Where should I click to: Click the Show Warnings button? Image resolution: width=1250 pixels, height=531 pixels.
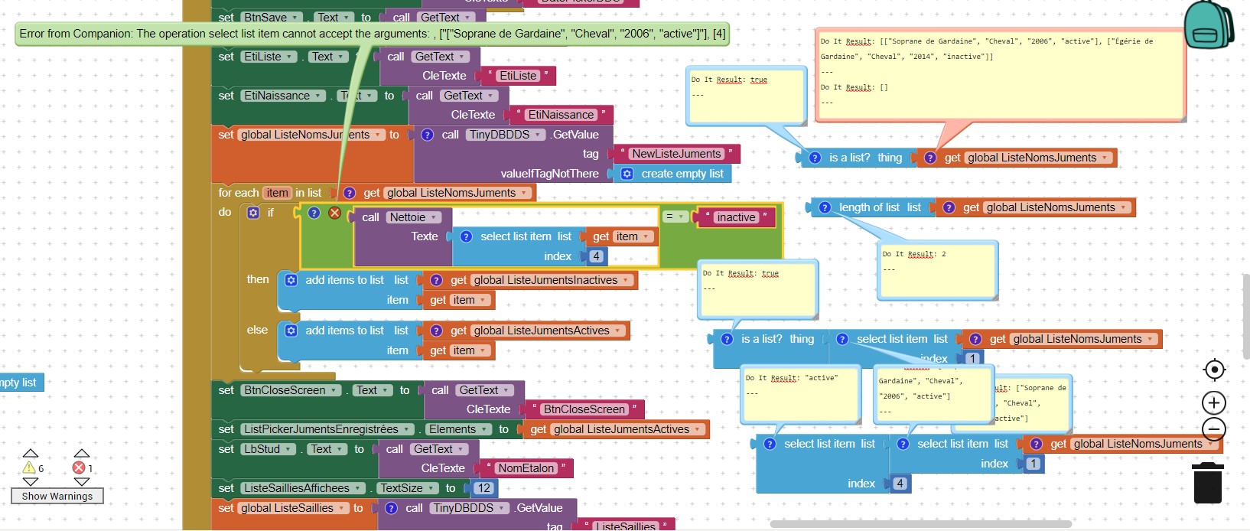(x=57, y=496)
